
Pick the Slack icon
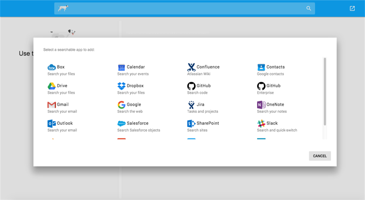(261, 123)
